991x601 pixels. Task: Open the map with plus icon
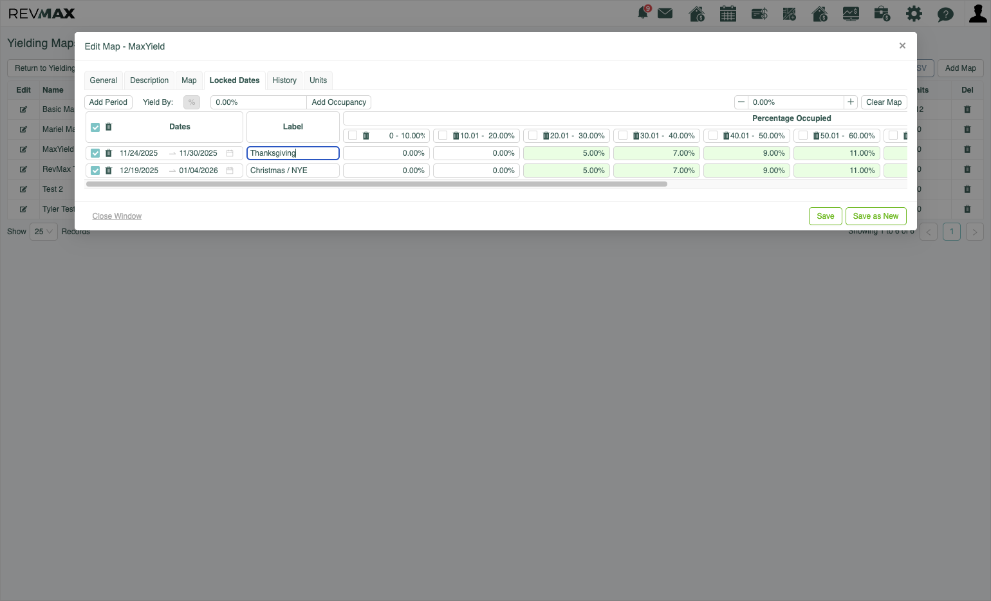[x=790, y=14]
